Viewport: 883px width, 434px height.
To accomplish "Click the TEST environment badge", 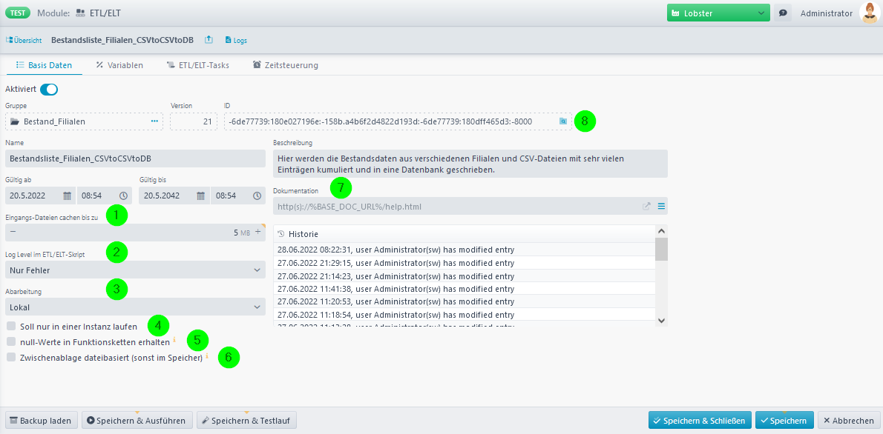I will click(x=18, y=13).
